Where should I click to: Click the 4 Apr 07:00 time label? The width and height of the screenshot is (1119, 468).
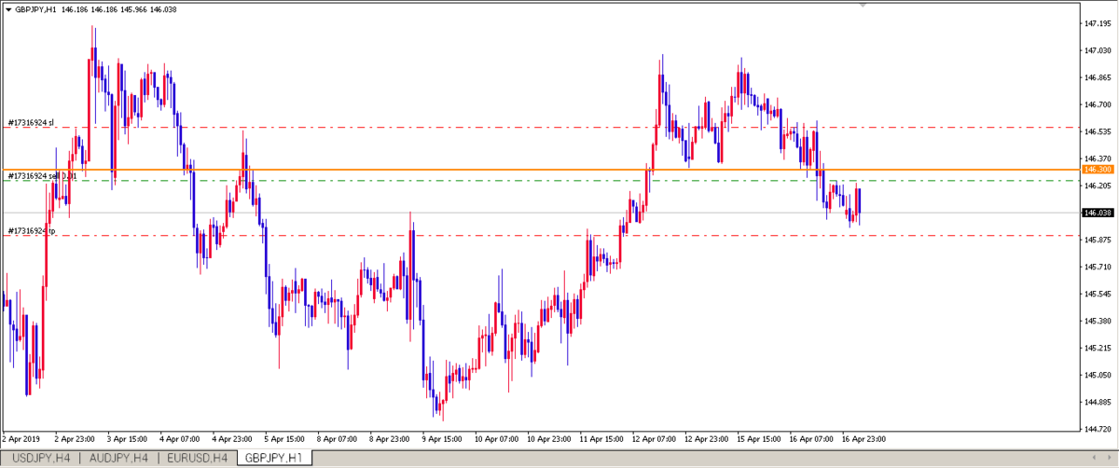pos(180,438)
